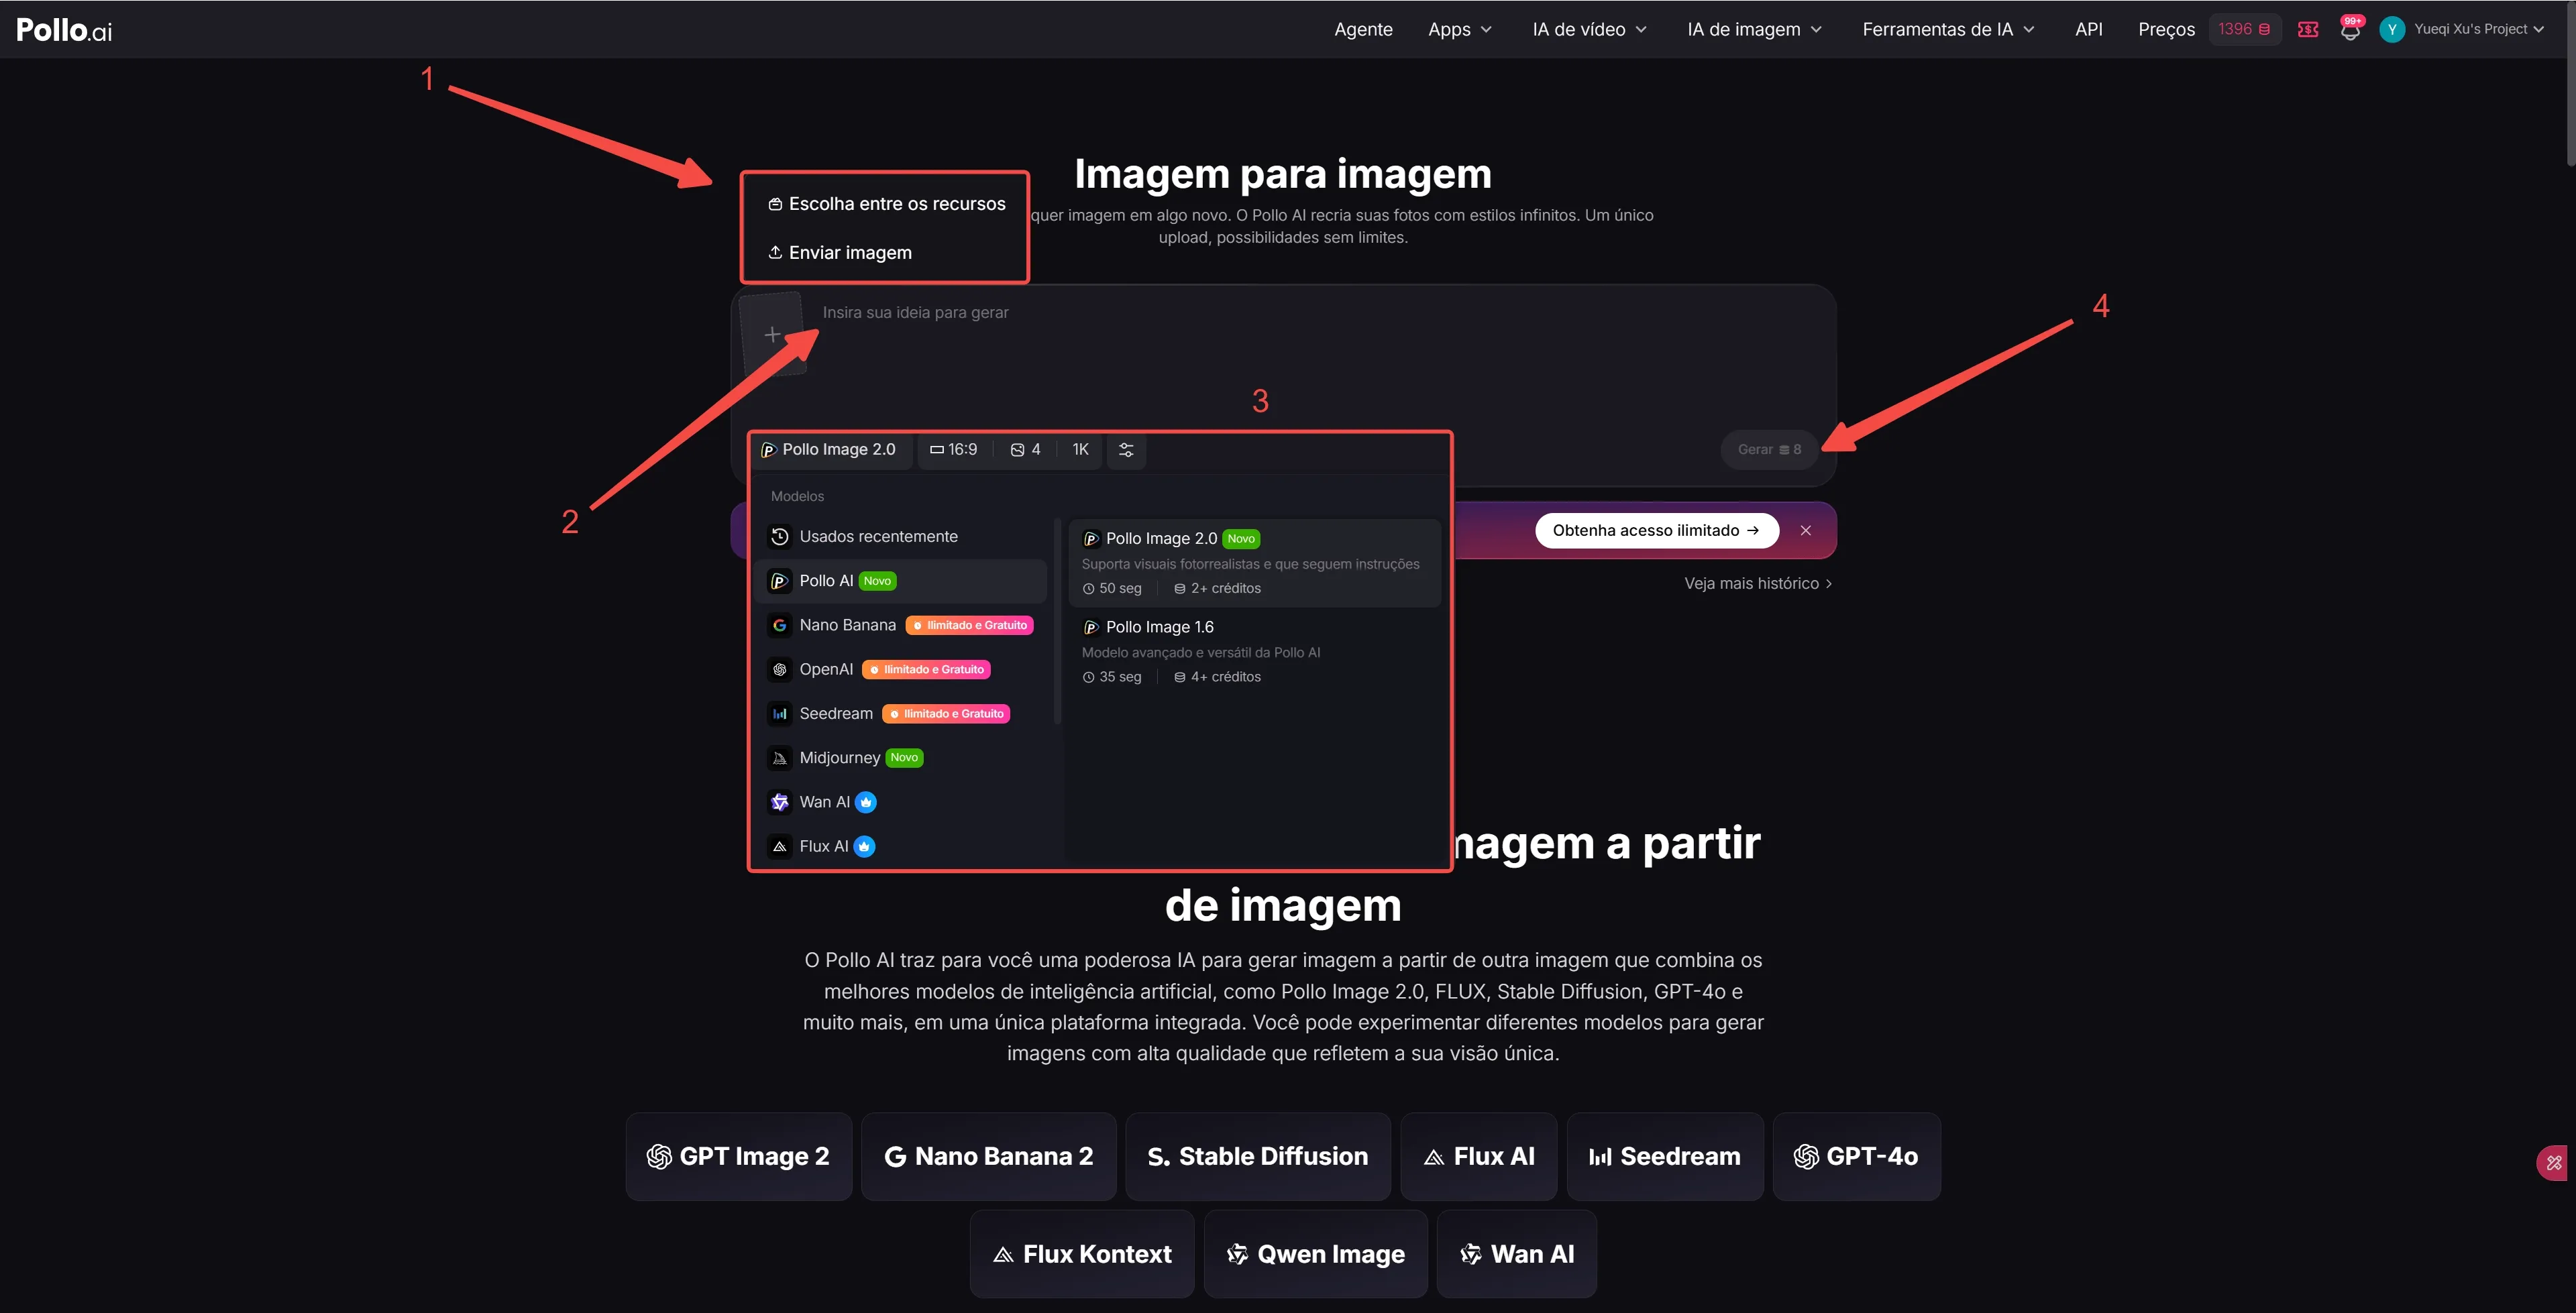Change the image count of 4

coord(1025,450)
